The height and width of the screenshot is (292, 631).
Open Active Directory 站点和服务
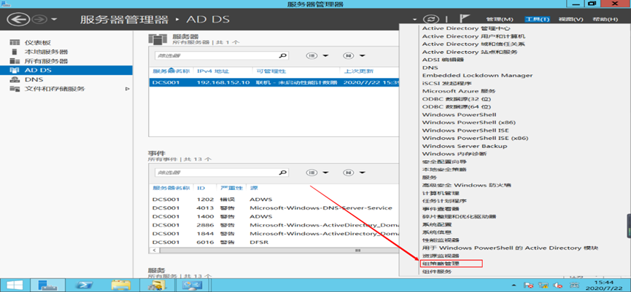(x=470, y=52)
